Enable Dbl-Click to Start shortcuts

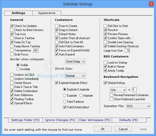105,26
